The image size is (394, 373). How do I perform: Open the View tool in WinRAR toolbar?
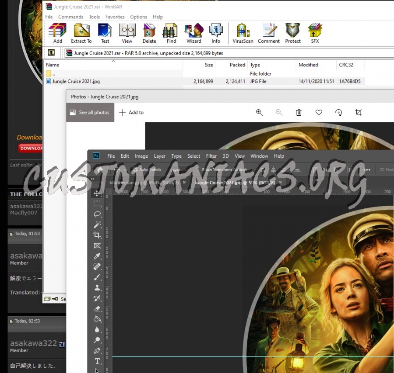click(127, 33)
